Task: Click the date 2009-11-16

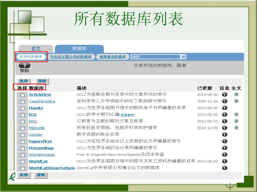Action: tap(207, 101)
